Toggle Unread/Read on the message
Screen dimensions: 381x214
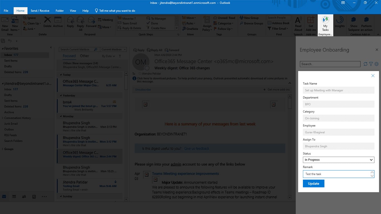[x=224, y=18]
